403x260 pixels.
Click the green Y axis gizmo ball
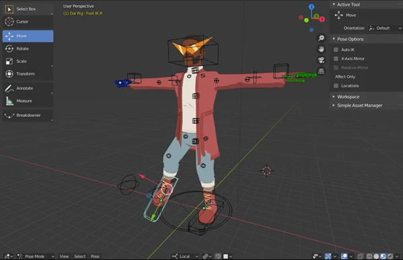click(317, 16)
